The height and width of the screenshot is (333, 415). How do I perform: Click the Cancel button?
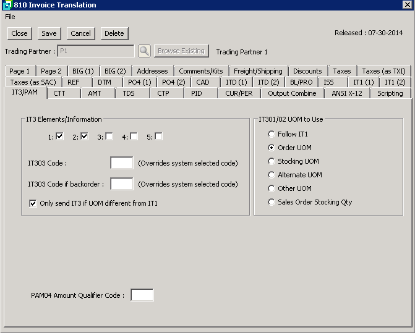(x=80, y=33)
